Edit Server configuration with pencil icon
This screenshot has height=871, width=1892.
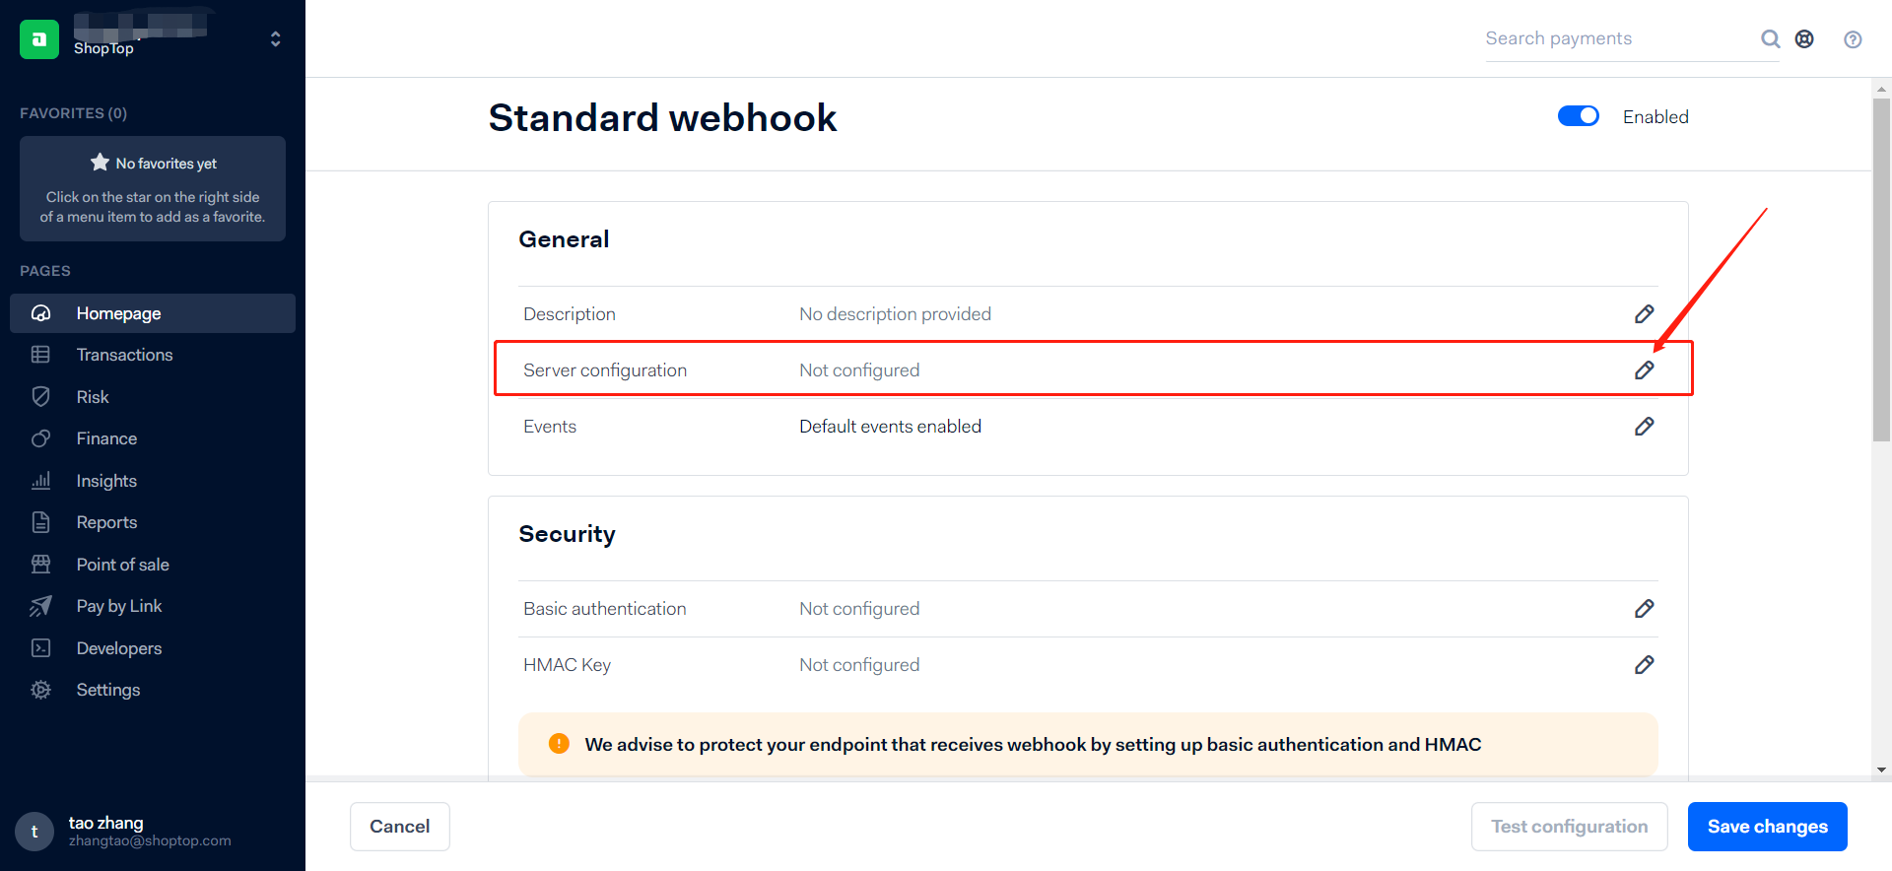click(x=1644, y=370)
